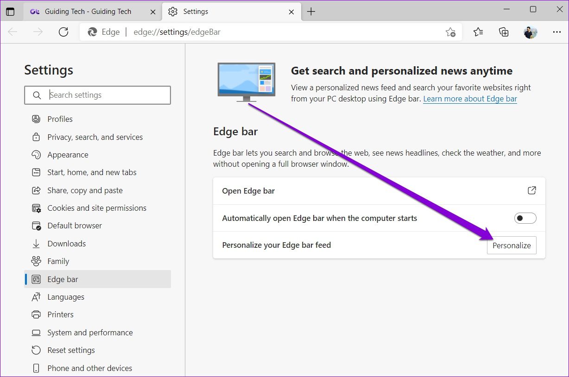Reload the page with Refresh icon

(63, 32)
